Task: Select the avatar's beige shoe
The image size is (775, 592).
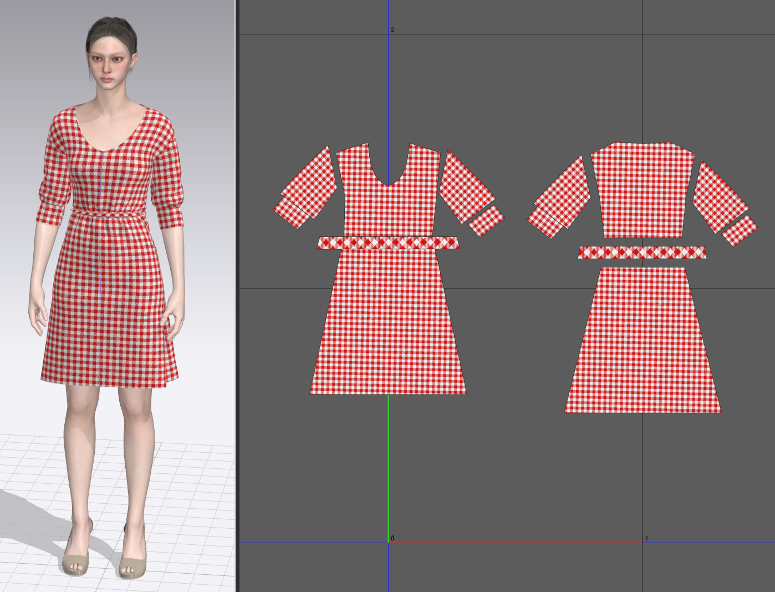Action: [76, 558]
